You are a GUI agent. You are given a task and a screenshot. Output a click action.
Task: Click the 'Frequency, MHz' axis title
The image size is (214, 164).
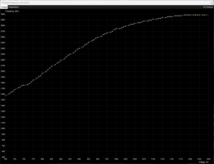click(12, 11)
